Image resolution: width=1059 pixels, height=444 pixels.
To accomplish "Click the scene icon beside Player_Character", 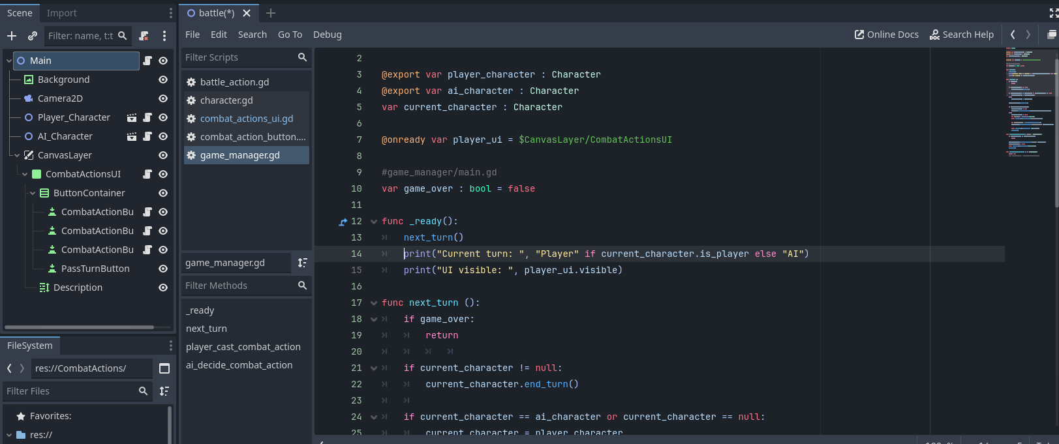I will [132, 118].
